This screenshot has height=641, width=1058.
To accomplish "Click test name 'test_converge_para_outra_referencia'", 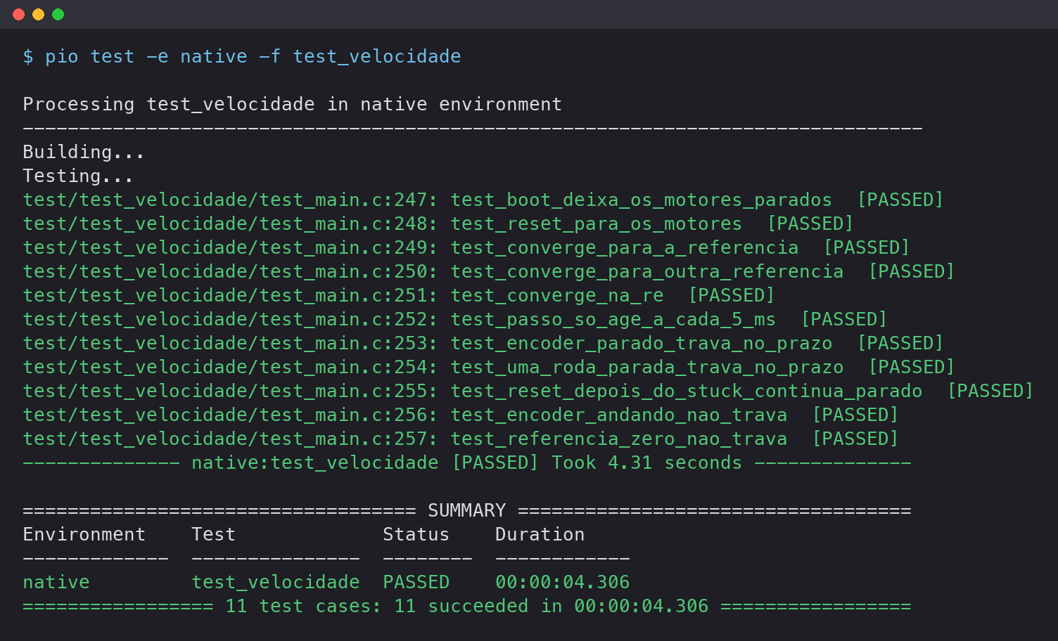I will (647, 271).
